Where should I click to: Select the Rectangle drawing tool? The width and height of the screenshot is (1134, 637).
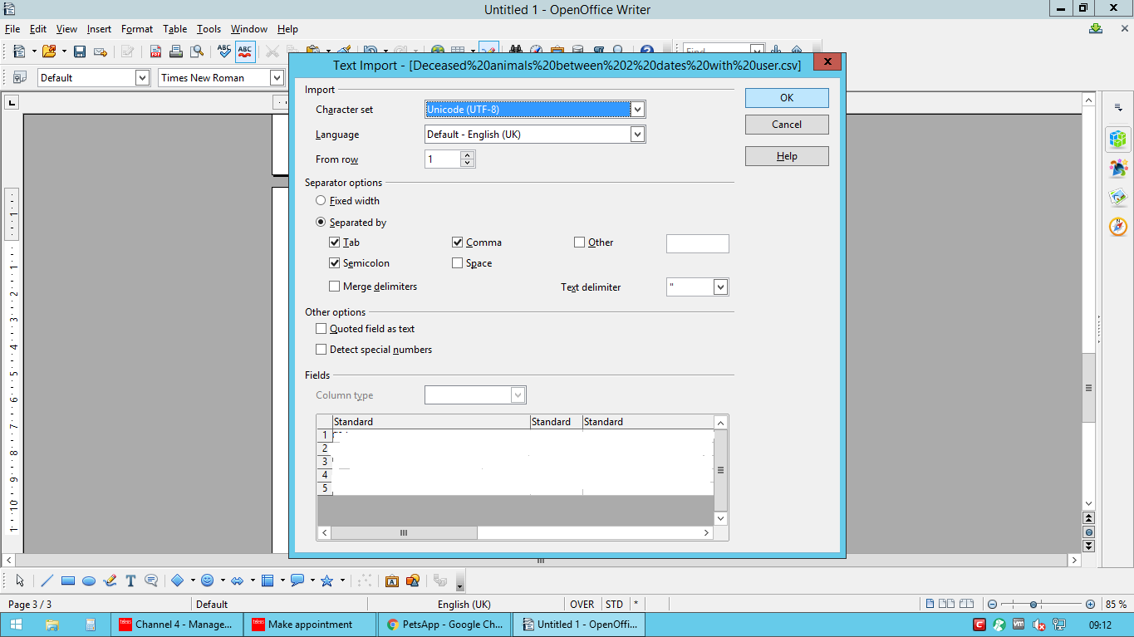coord(67,581)
